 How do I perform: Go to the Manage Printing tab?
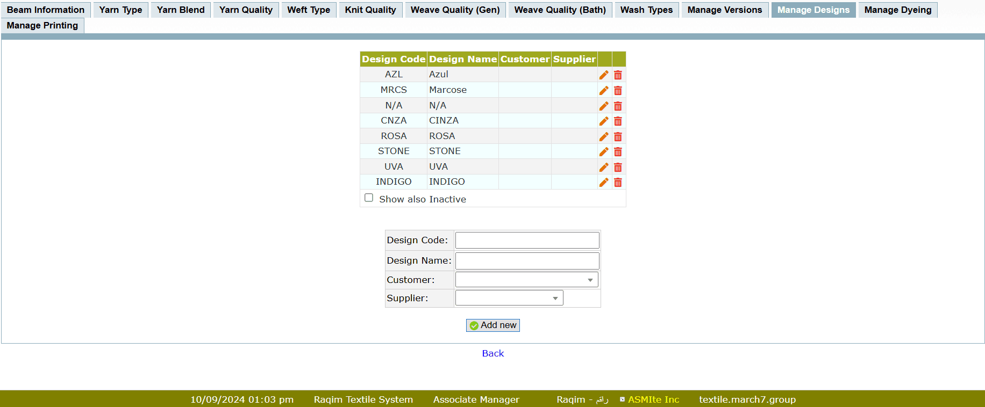[42, 25]
